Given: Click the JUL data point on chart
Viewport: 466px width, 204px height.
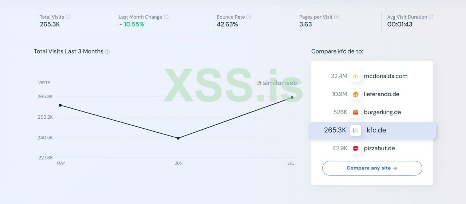Looking at the screenshot, I should 292,97.
